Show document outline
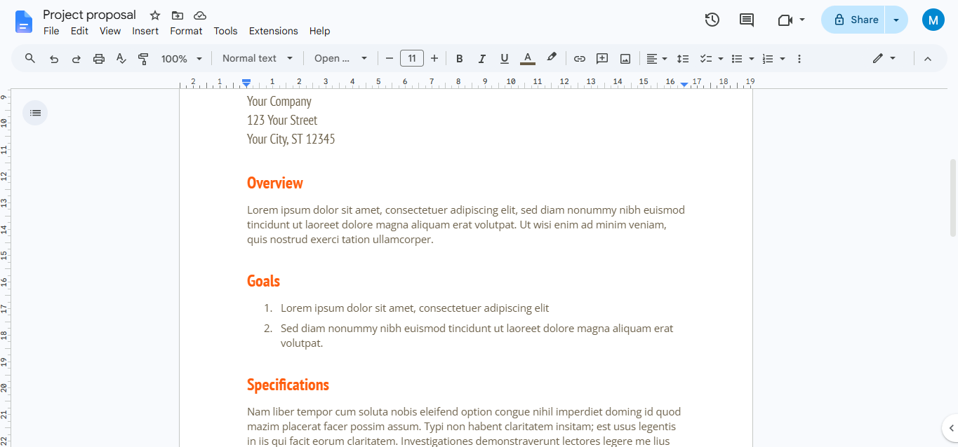 (36, 113)
